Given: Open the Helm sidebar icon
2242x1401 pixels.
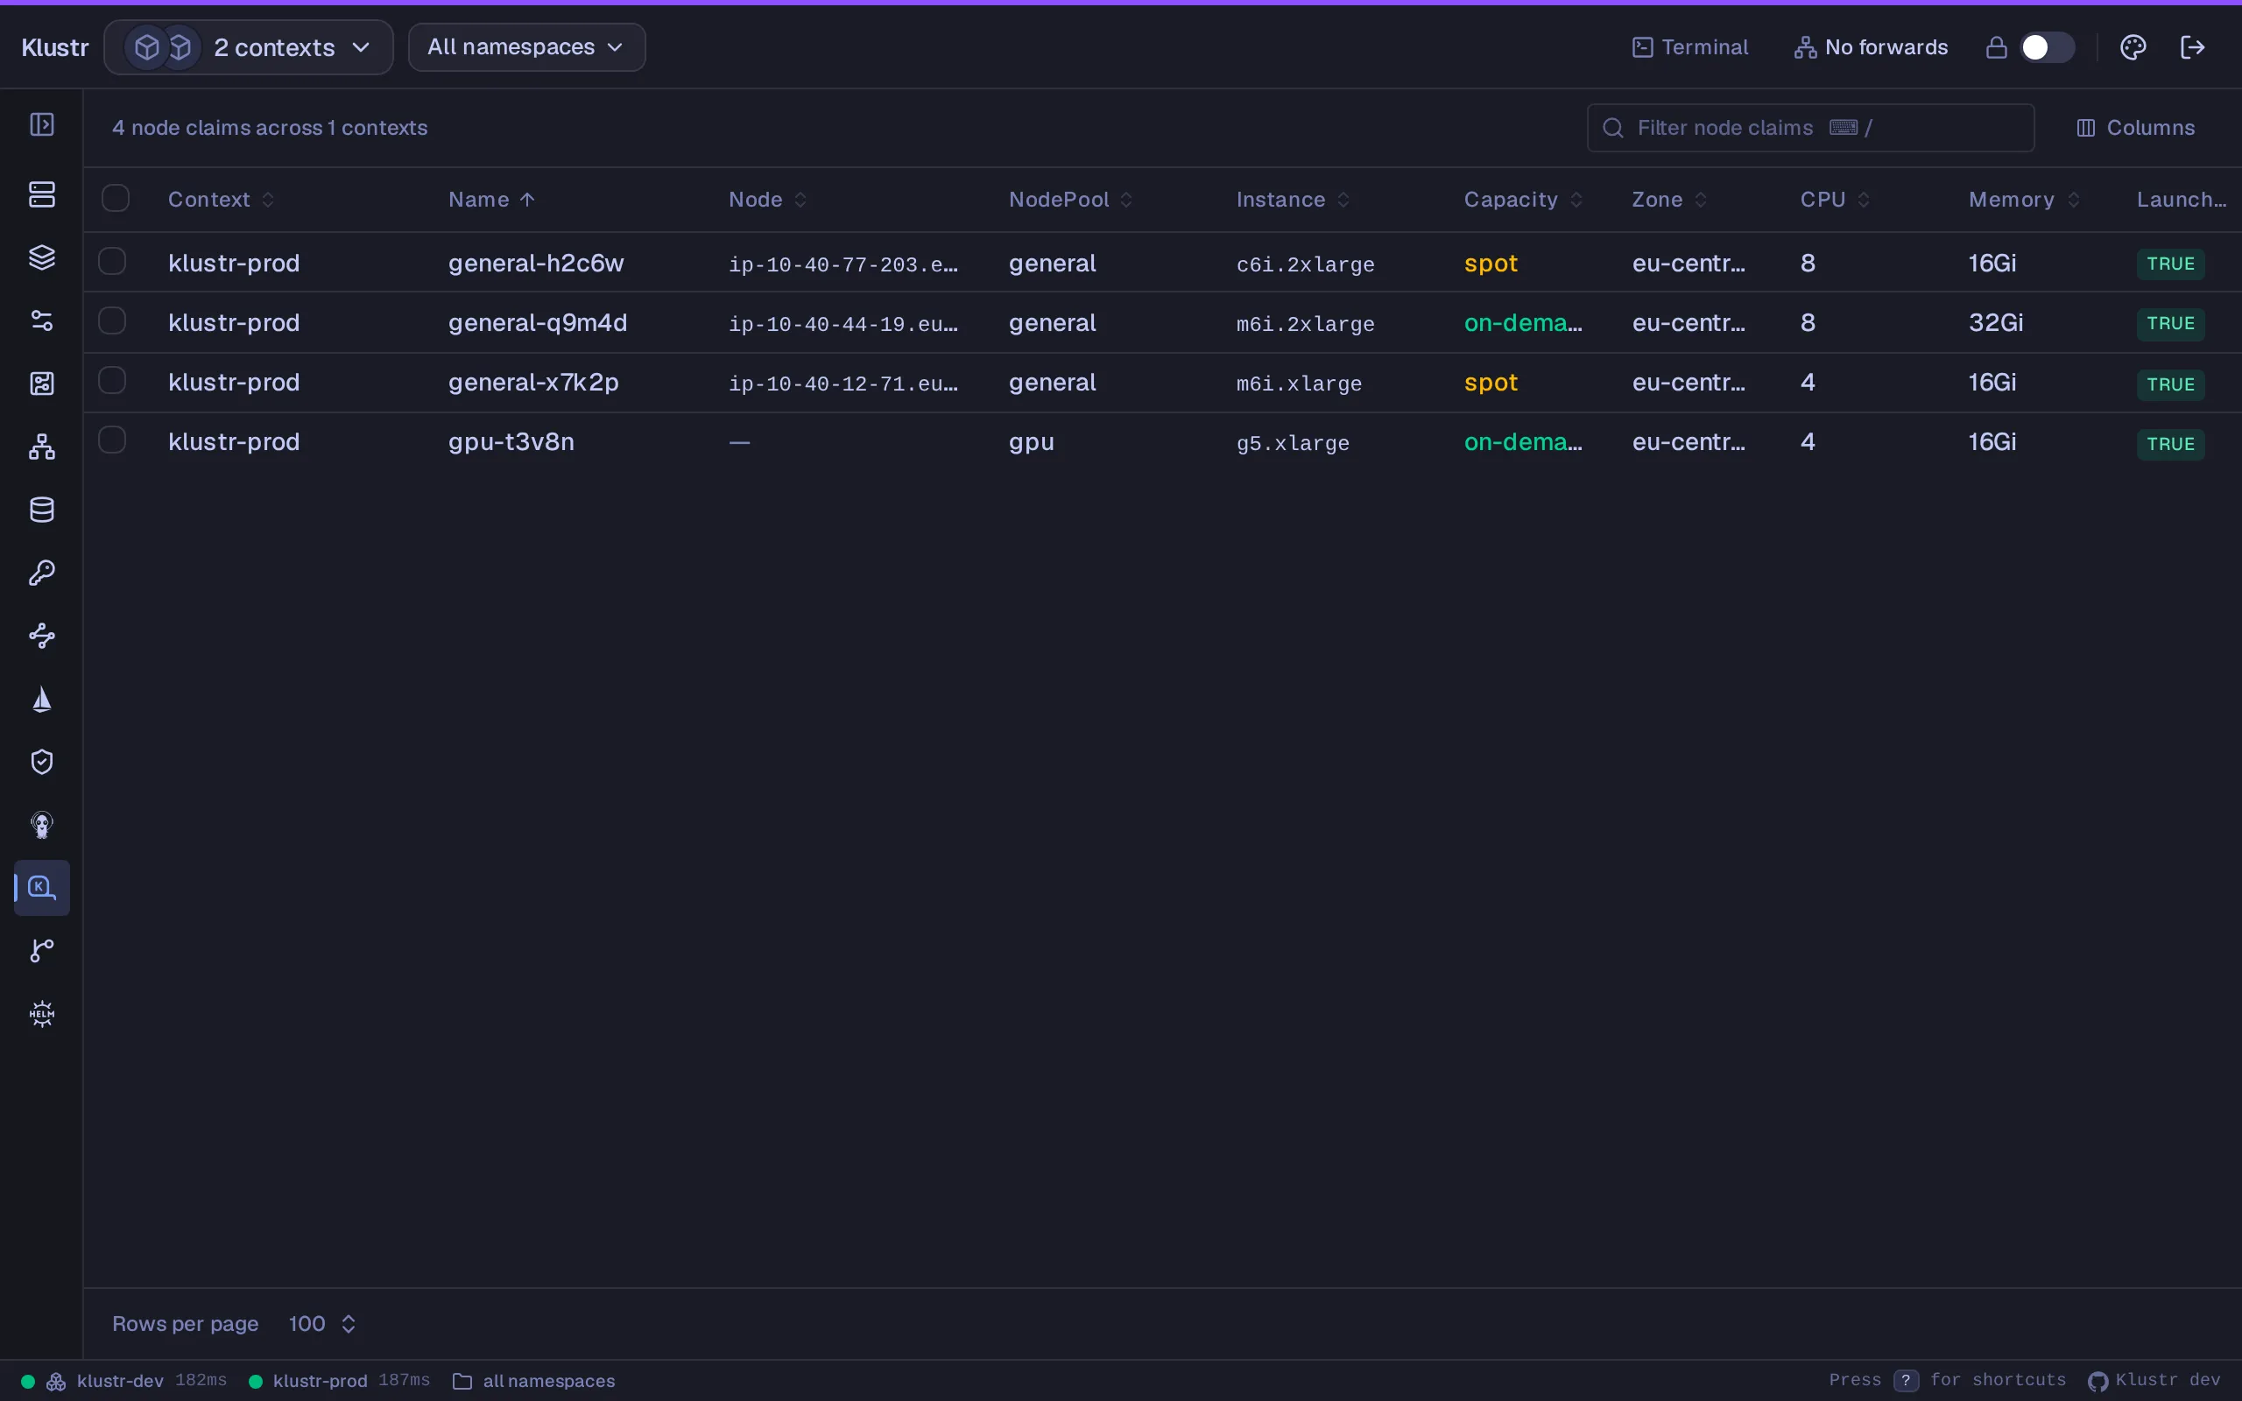Looking at the screenshot, I should [42, 1014].
